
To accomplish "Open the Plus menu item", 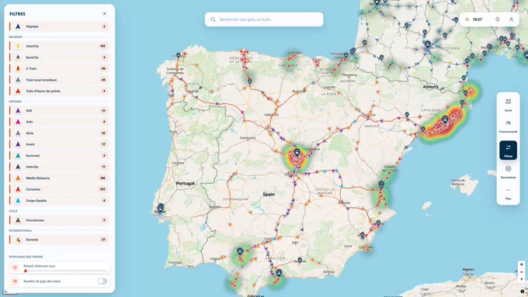I will (508, 194).
